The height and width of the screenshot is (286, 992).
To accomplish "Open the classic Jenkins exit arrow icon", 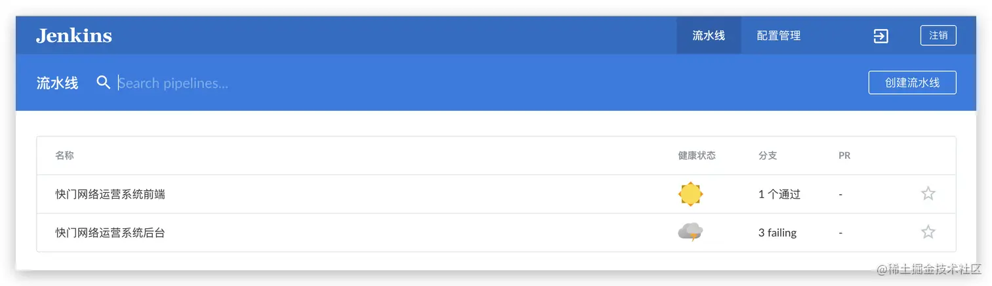I will [880, 36].
